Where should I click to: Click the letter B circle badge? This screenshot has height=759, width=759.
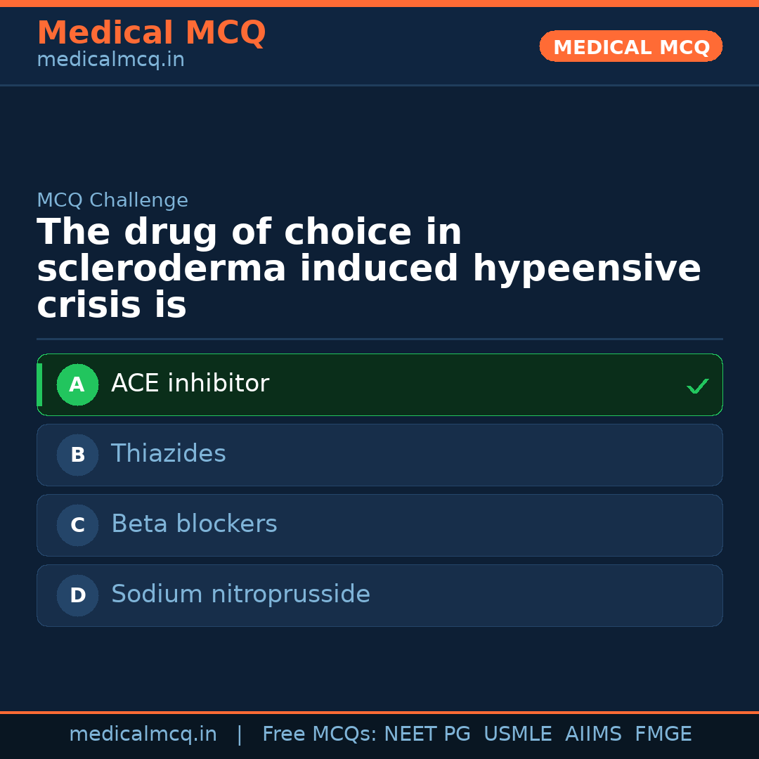(x=77, y=455)
